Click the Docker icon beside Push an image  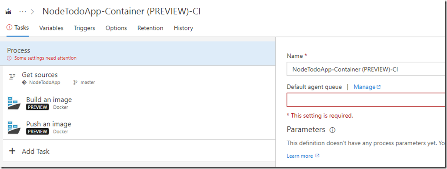coord(14,128)
